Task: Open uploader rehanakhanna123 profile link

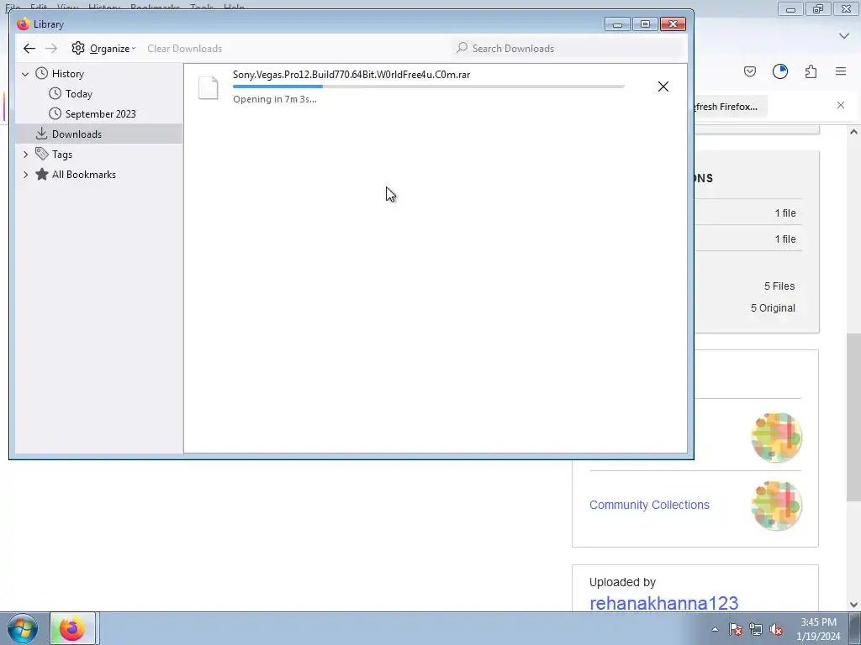Action: coord(664,603)
